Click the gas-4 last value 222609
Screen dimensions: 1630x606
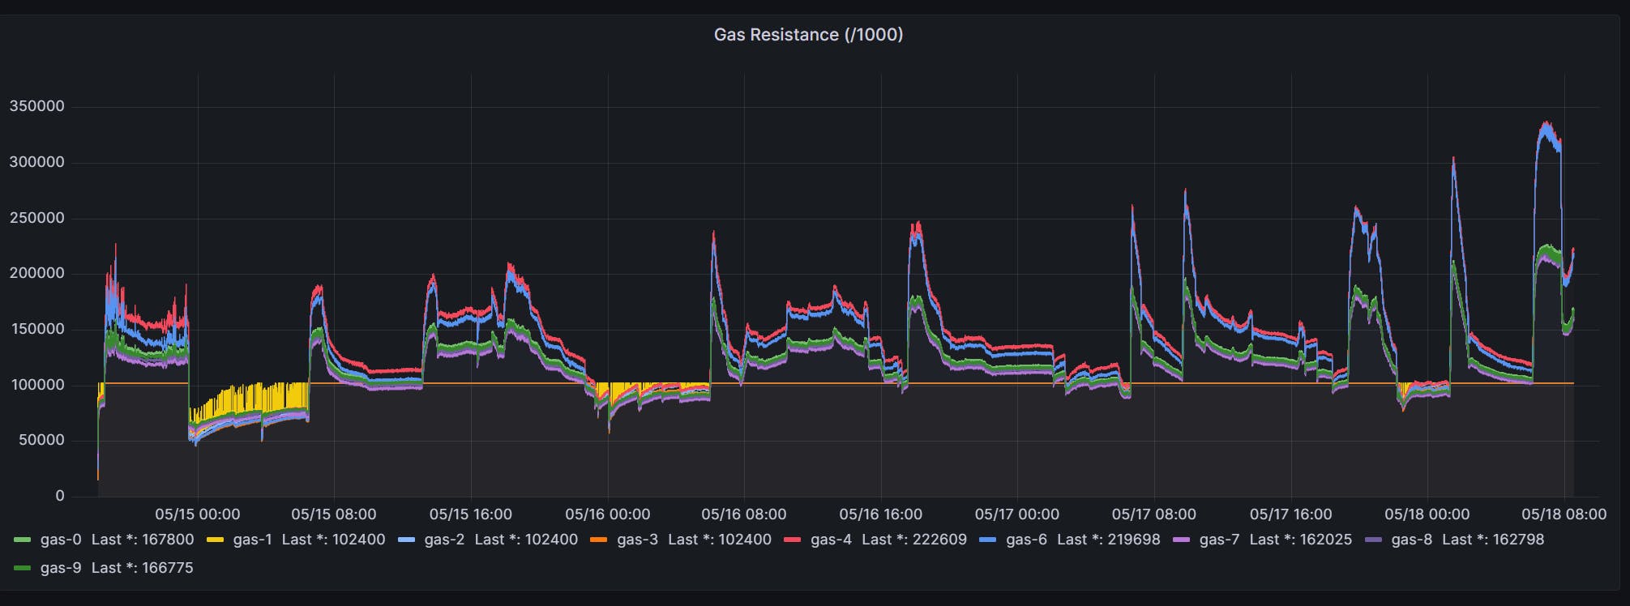pos(940,540)
